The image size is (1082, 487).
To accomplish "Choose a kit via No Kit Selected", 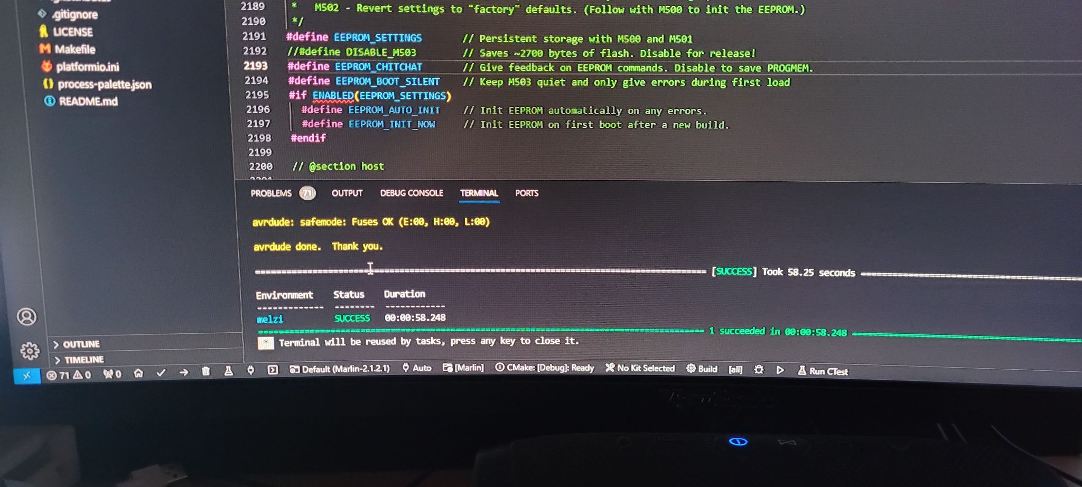I will pos(640,368).
